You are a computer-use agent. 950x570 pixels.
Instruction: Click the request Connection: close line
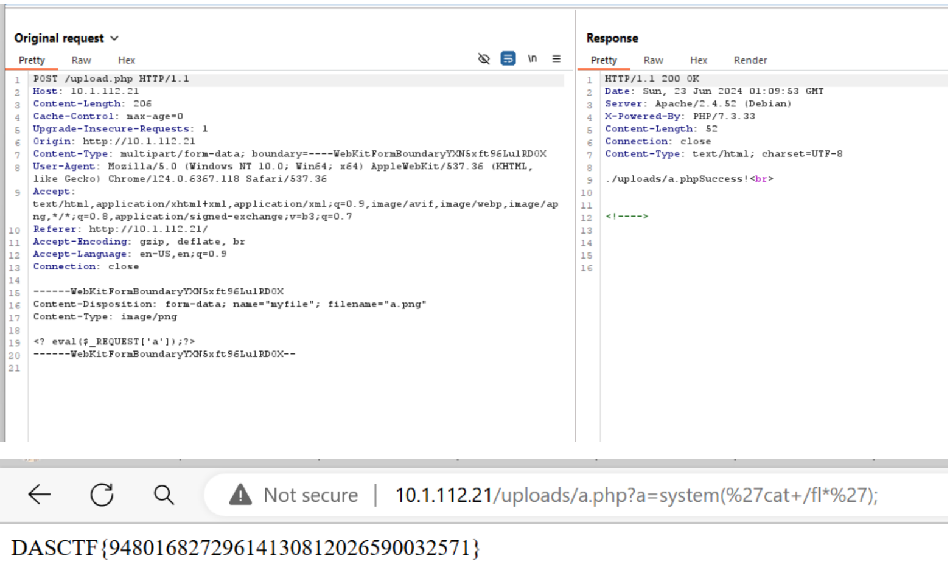click(86, 266)
